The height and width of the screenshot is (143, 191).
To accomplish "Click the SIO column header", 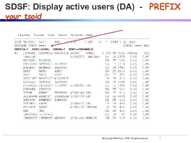I will tap(146, 53).
